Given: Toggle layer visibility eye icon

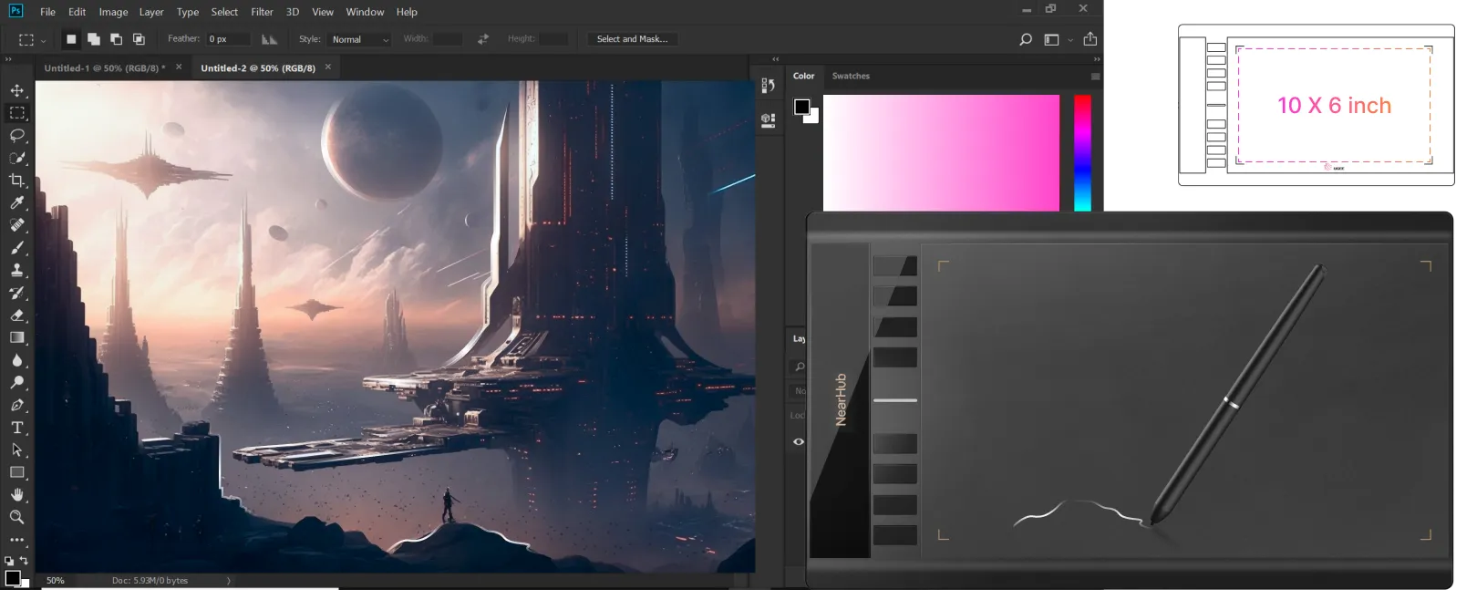Looking at the screenshot, I should (799, 441).
